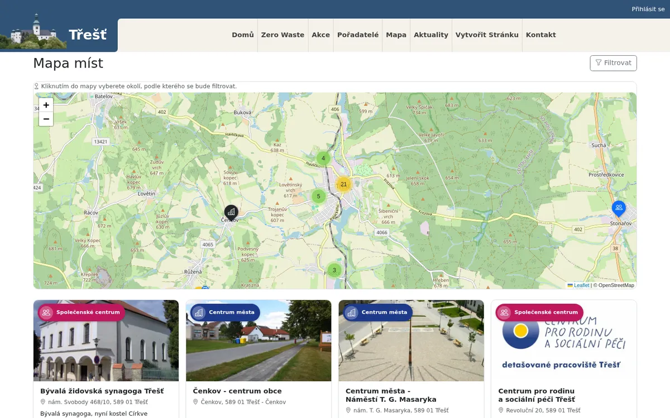
Task: Go to the Domů menu item
Action: [243, 35]
